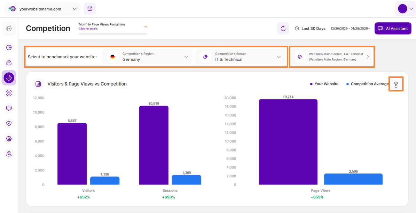416x213 pixels.
Task: Open the eye scan sidebar icon
Action: pos(9,93)
